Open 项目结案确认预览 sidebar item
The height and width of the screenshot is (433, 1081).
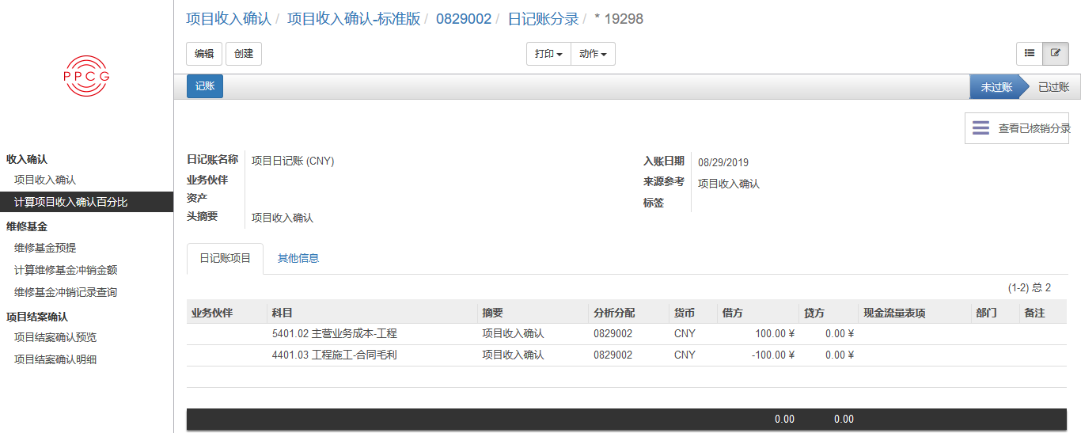(55, 337)
